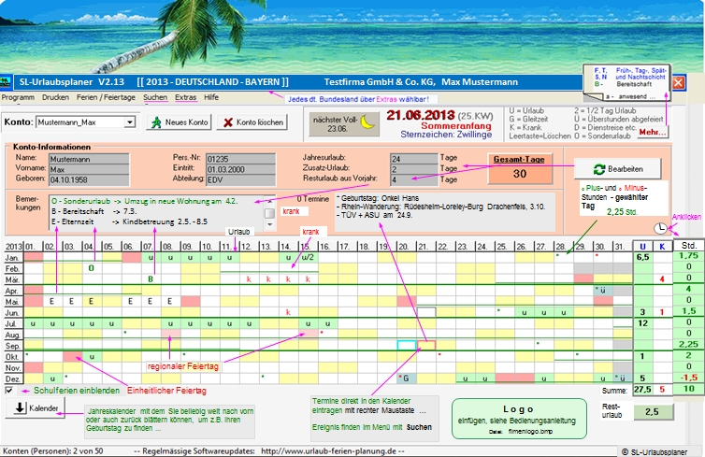Click the refresh arrows icon on Bearbeiten
705x457 pixels.
click(599, 169)
